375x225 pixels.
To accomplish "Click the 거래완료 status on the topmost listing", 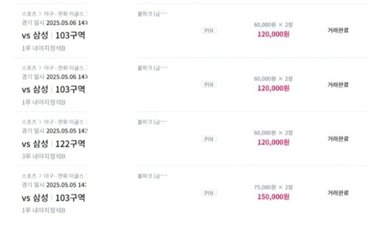I will coord(338,31).
